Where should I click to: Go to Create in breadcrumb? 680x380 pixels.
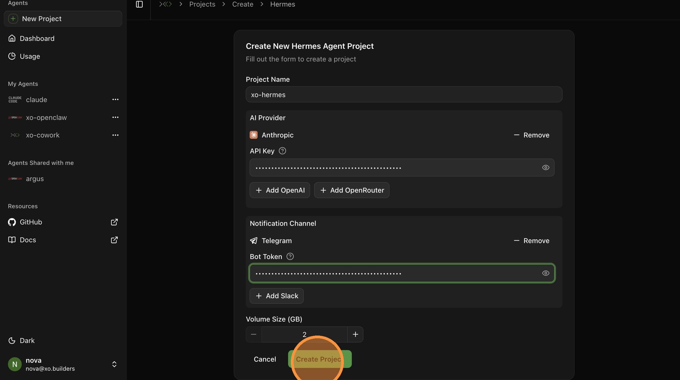pyautogui.click(x=243, y=4)
